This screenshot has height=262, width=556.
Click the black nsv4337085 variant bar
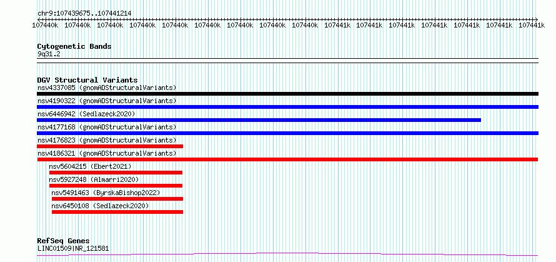[x=287, y=94]
